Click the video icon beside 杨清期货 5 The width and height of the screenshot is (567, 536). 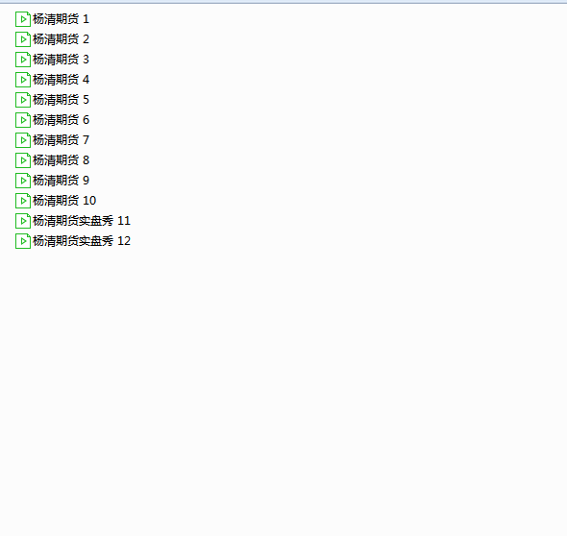tap(23, 100)
